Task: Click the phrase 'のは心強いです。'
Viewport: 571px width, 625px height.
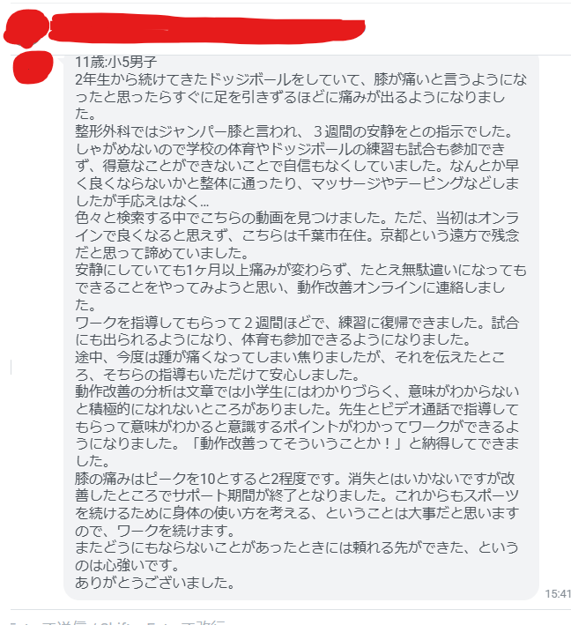Action: click(127, 565)
